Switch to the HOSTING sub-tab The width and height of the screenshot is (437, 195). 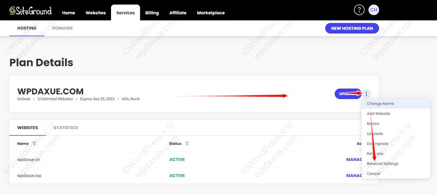coord(27,28)
